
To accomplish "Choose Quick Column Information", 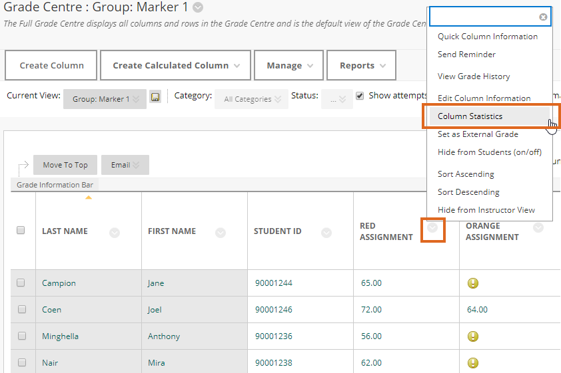I will pos(488,37).
